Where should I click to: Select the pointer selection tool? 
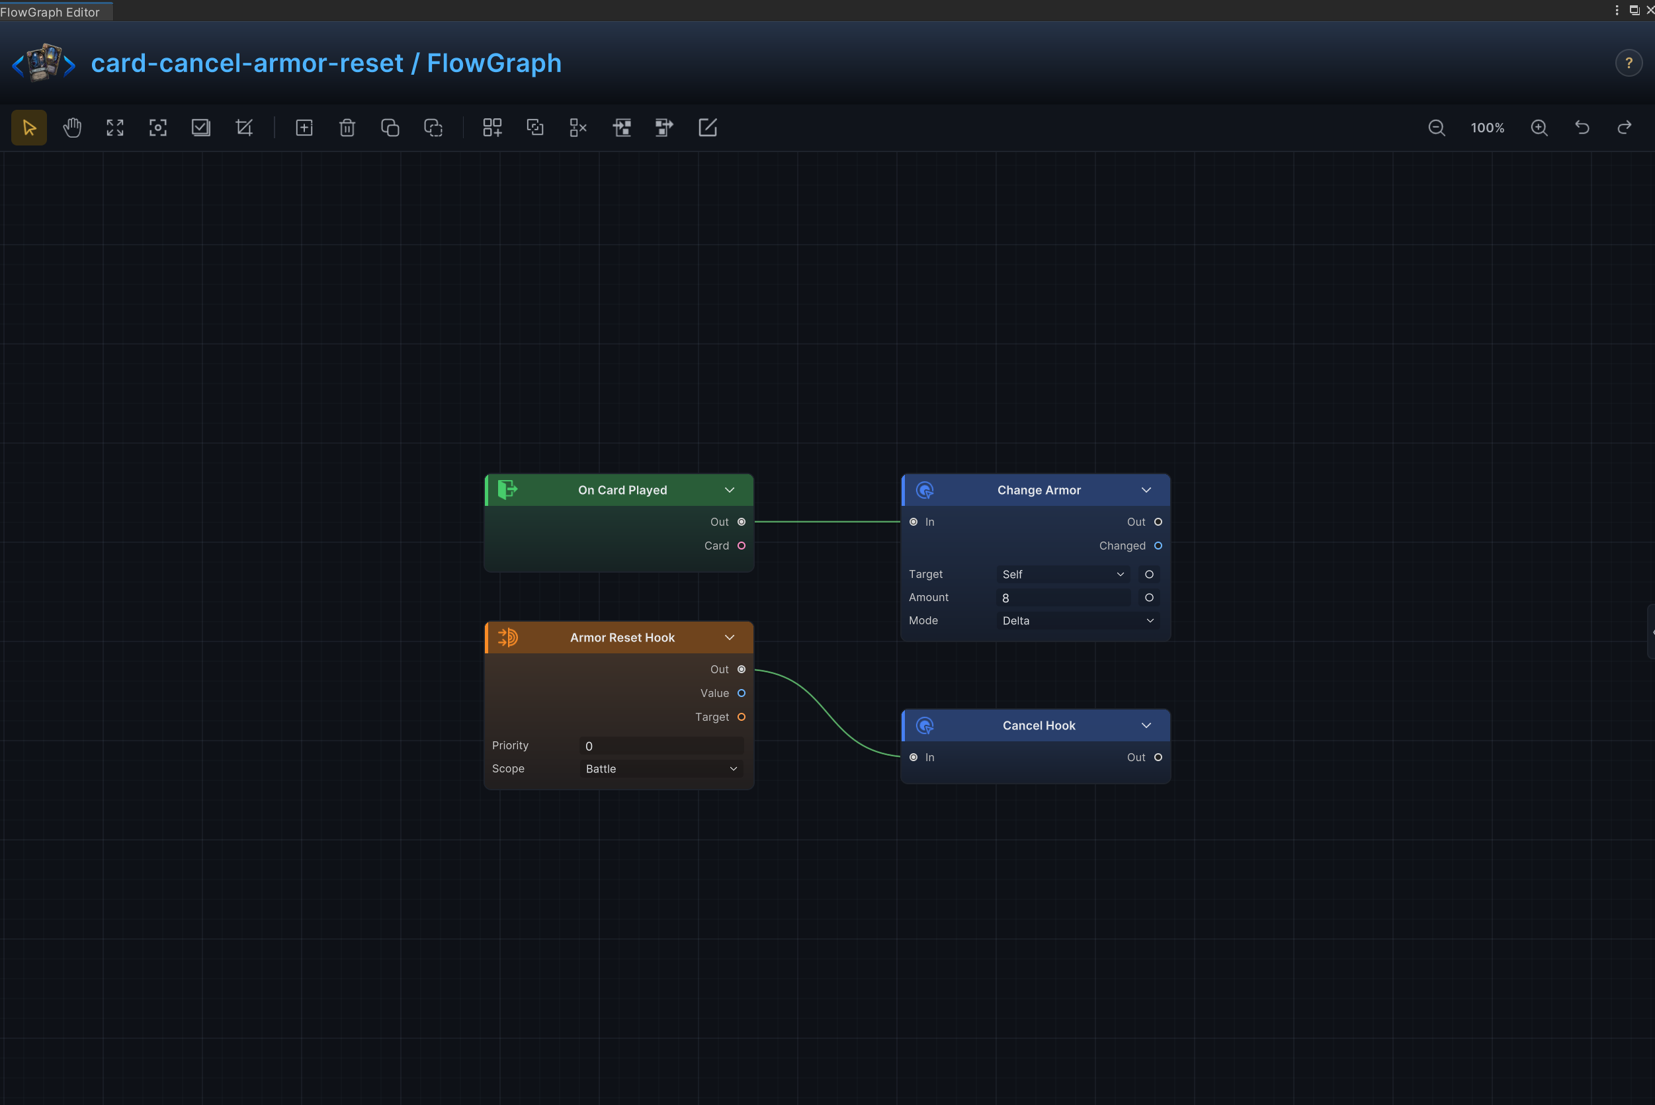point(29,128)
